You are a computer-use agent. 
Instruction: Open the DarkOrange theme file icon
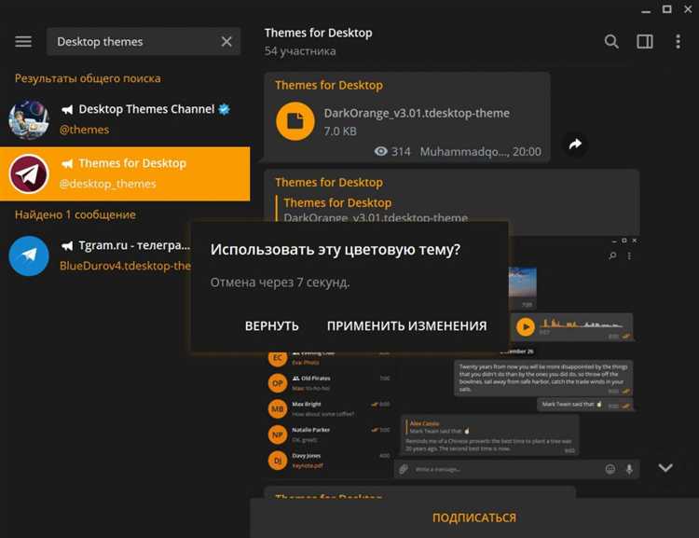(x=295, y=121)
